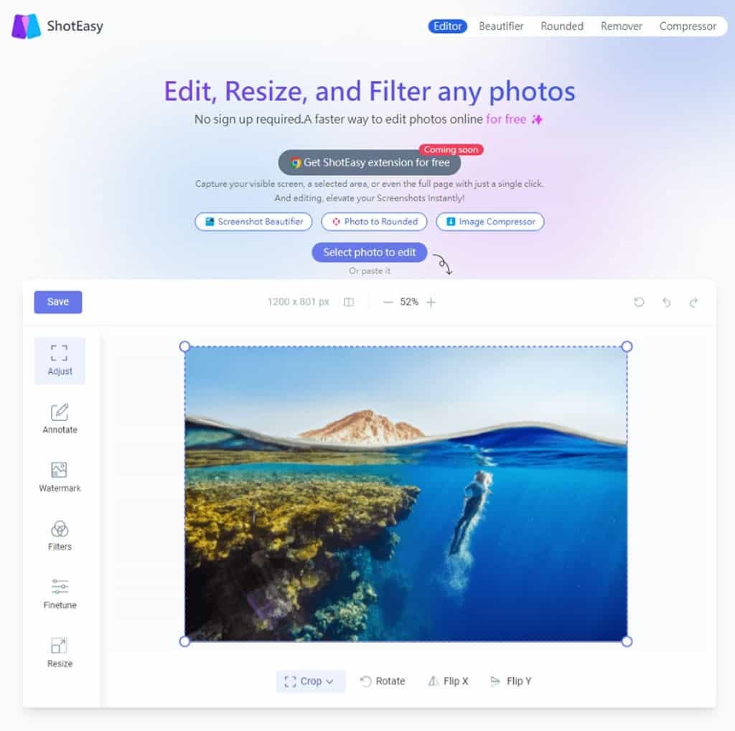
Task: Click the reset history icon
Action: (x=639, y=302)
